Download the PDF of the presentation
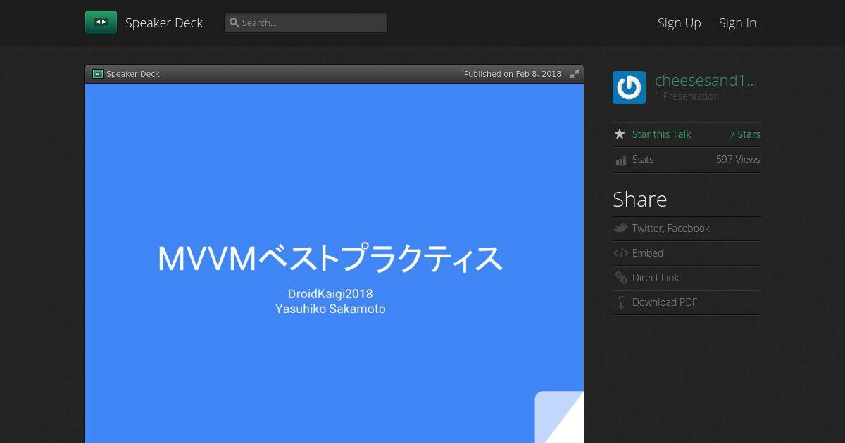 pos(665,302)
